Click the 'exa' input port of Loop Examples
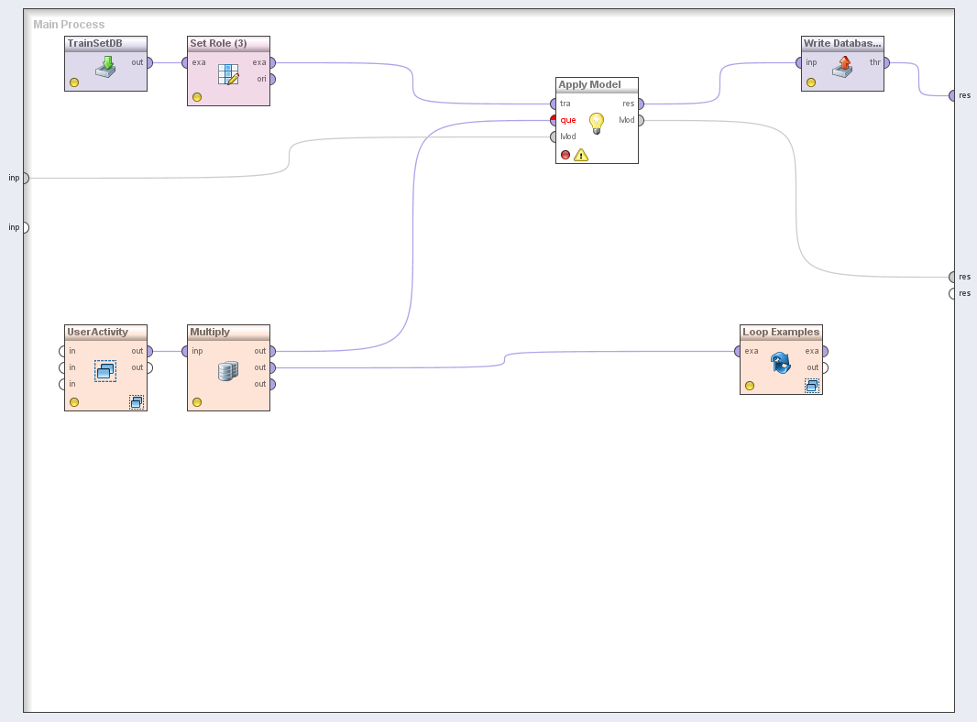977x722 pixels. pyautogui.click(x=738, y=351)
